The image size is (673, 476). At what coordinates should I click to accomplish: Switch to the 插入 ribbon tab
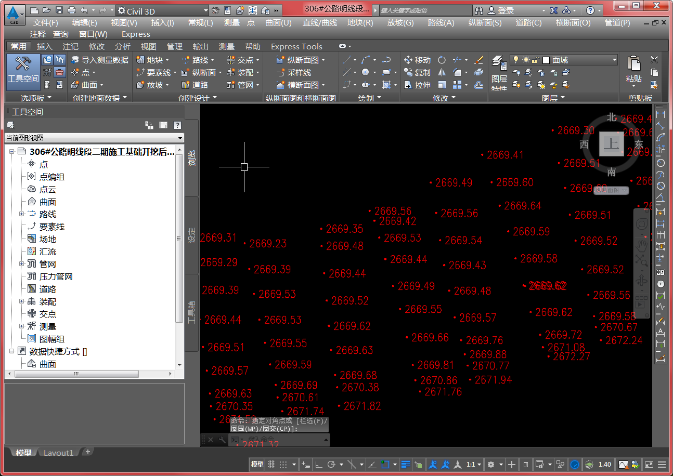[45, 46]
